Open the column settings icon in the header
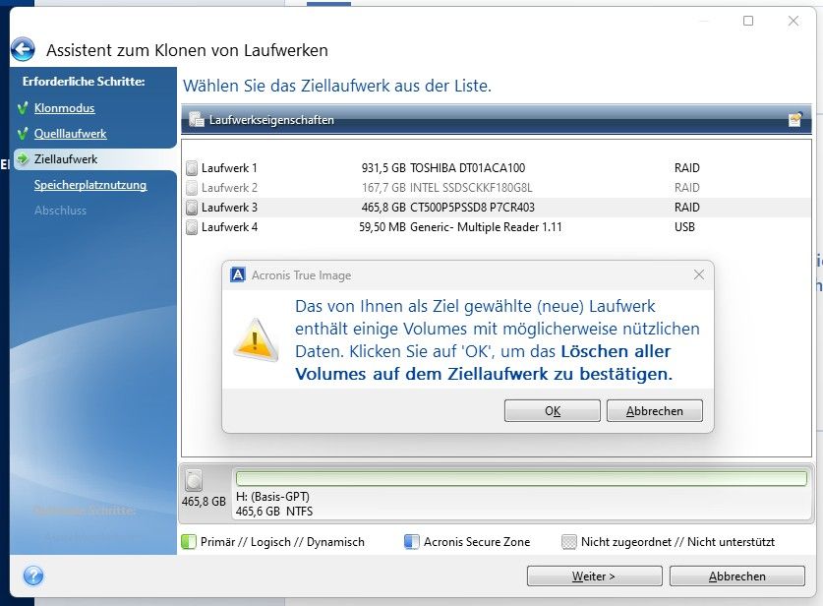Image resolution: width=823 pixels, height=606 pixels. coord(795,120)
